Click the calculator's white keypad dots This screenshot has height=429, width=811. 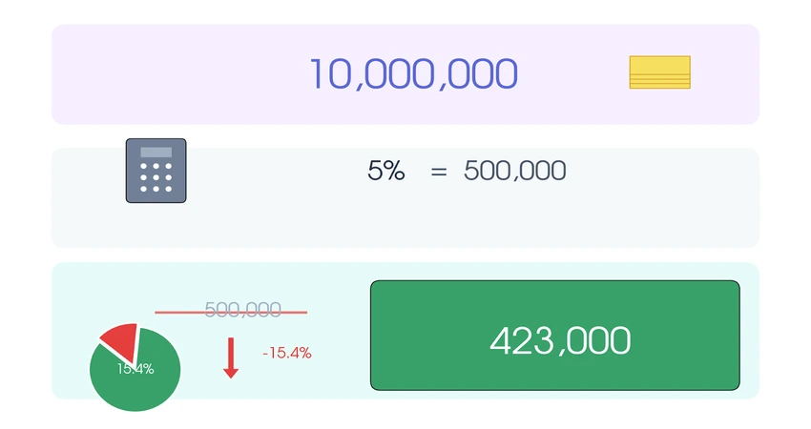156,177
